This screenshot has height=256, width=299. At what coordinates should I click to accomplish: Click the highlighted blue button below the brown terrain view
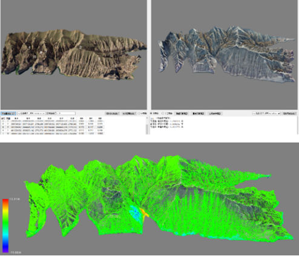pyautogui.click(x=8, y=114)
